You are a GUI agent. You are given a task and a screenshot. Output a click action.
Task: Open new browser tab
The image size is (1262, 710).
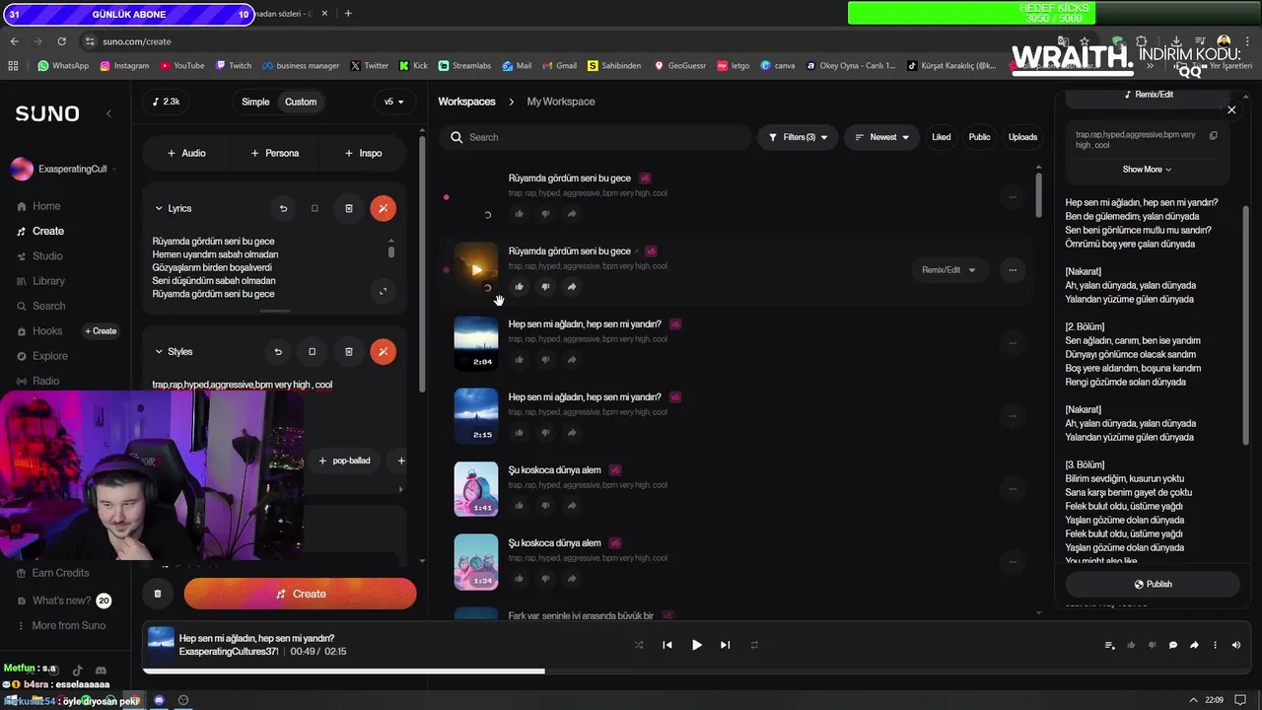coord(348,14)
